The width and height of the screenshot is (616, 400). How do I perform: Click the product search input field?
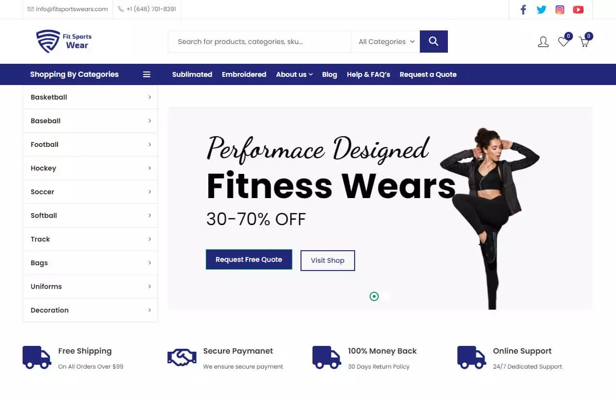[x=260, y=42]
